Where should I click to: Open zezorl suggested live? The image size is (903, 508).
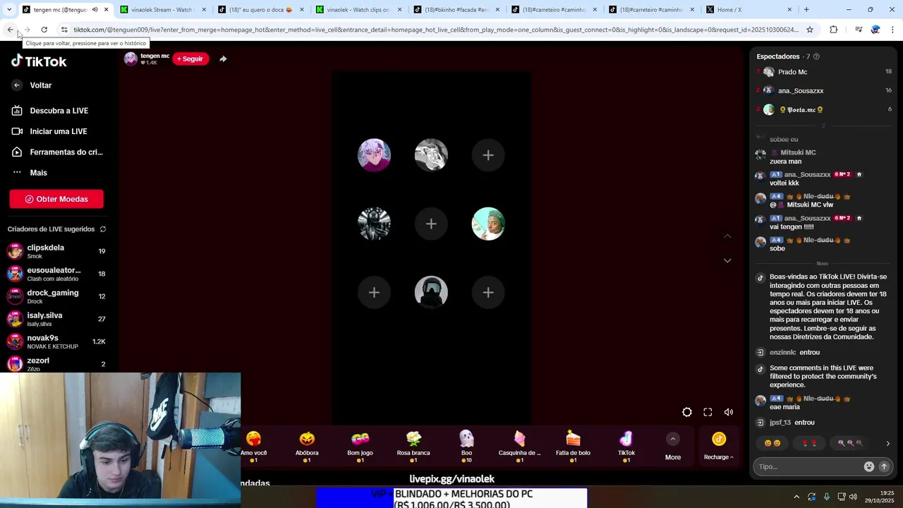56,364
